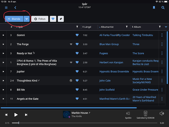This screenshot has width=169, height=127.
Task: Skip to the previous track
Action: (6, 115)
